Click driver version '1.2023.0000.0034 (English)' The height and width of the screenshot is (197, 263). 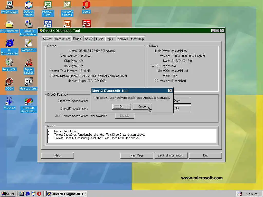188,56
